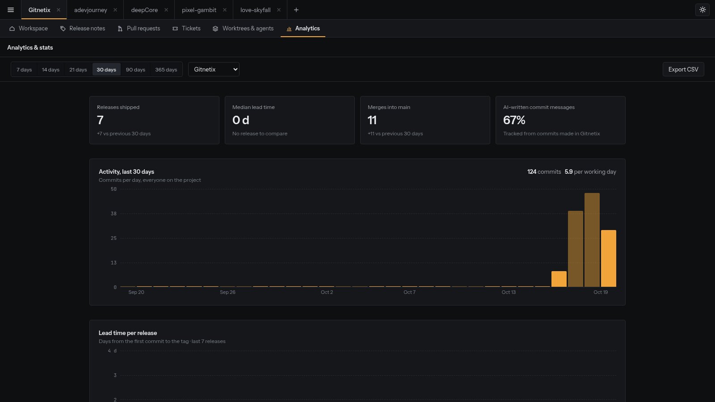Close the pixel-gambit project tab
Viewport: 715px width, 402px height.
click(225, 10)
